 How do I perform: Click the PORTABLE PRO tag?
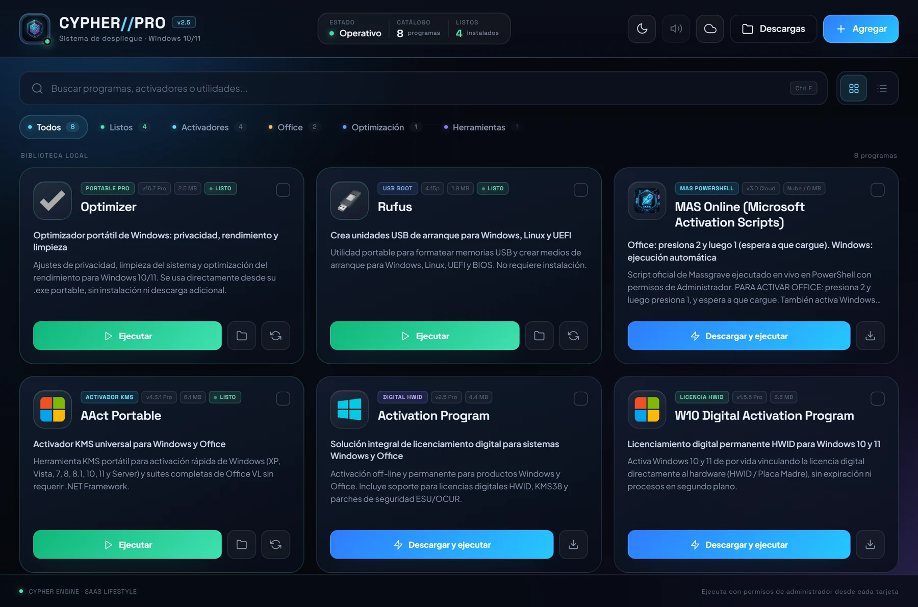pyautogui.click(x=108, y=188)
